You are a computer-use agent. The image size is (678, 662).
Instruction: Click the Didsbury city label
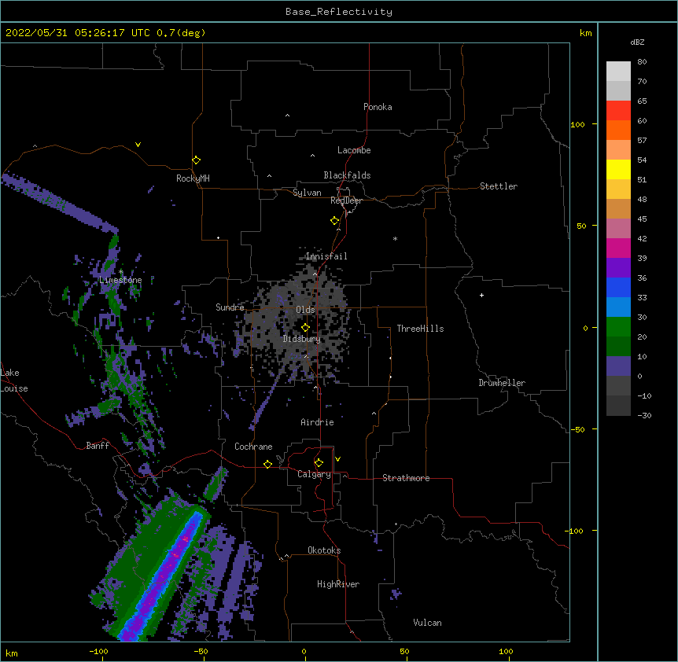301,339
